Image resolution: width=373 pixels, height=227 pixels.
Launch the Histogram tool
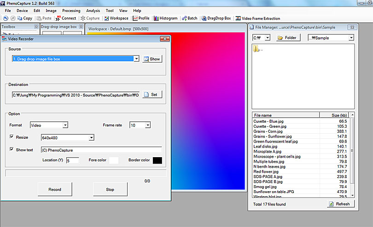point(166,18)
